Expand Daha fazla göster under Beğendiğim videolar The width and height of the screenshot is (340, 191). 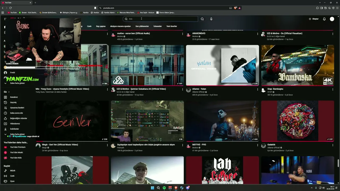tap(18, 134)
